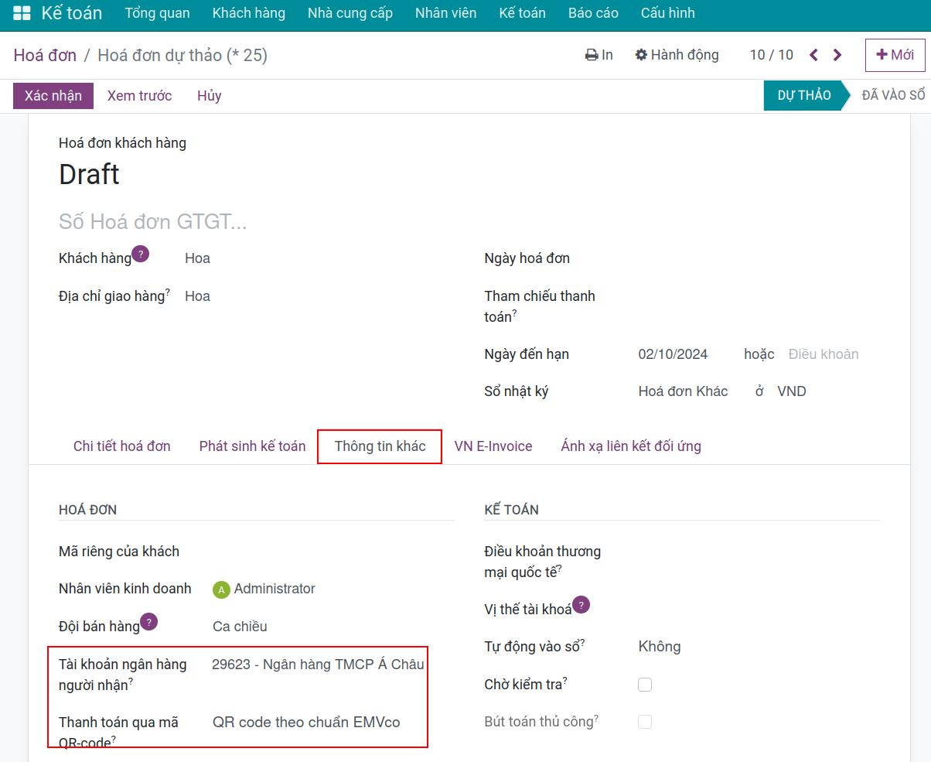Show help tooltip for Vị thế tài khoá
The height and width of the screenshot is (762, 931).
tap(581, 605)
